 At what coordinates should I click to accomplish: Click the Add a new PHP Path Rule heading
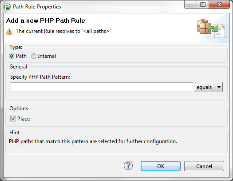[x=45, y=20]
